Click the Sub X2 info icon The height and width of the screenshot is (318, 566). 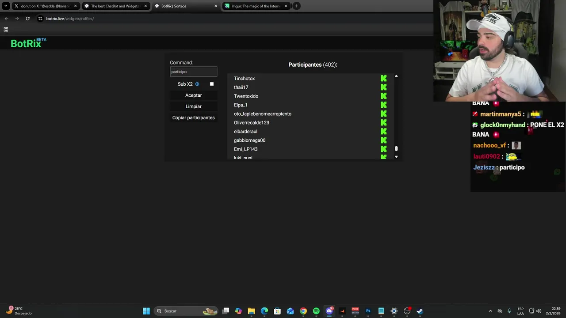[x=197, y=84]
